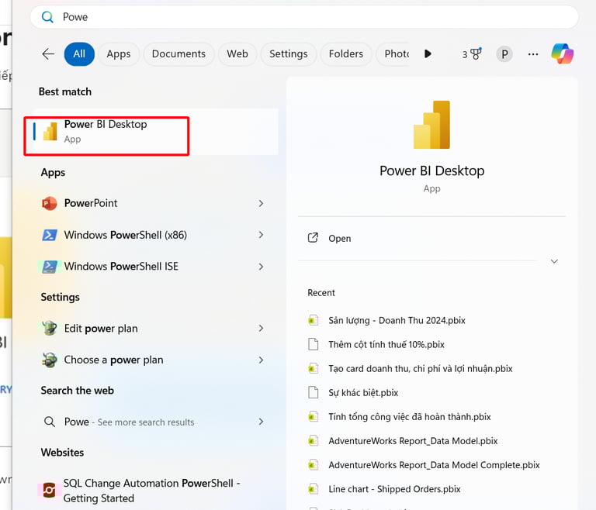Click the Edit power plan icon

(x=50, y=328)
